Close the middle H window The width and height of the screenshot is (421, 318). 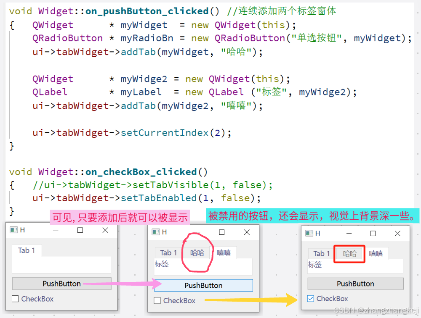pos(247,232)
